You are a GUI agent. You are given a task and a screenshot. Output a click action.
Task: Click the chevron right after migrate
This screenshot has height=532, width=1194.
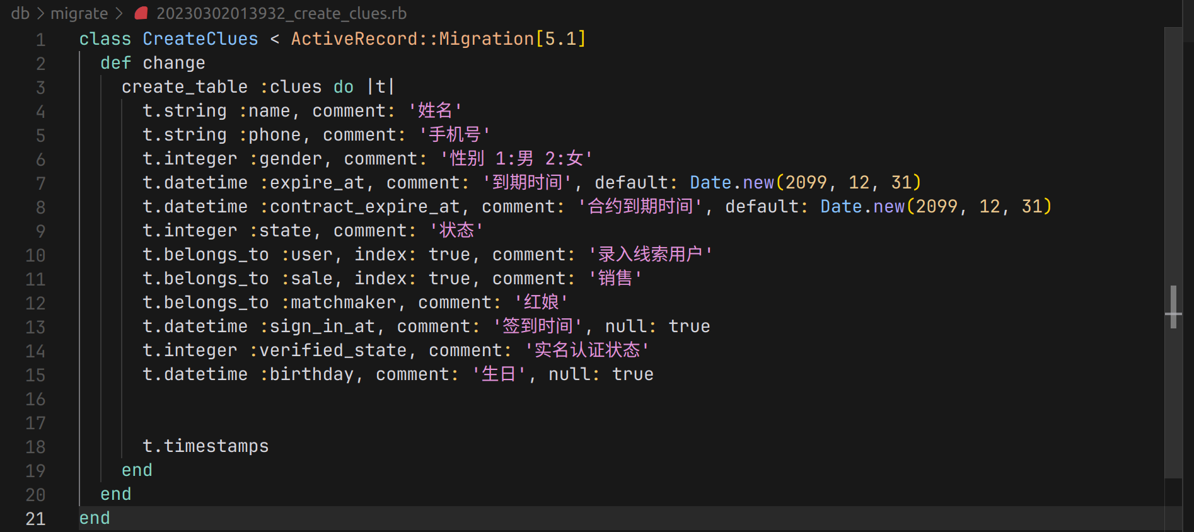click(x=119, y=13)
